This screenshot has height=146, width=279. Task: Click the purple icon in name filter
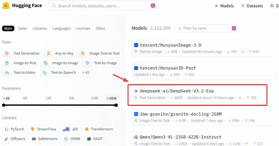[x=234, y=28]
